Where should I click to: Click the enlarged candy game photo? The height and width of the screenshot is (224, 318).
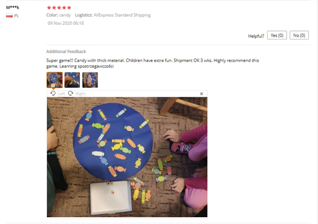point(127,157)
